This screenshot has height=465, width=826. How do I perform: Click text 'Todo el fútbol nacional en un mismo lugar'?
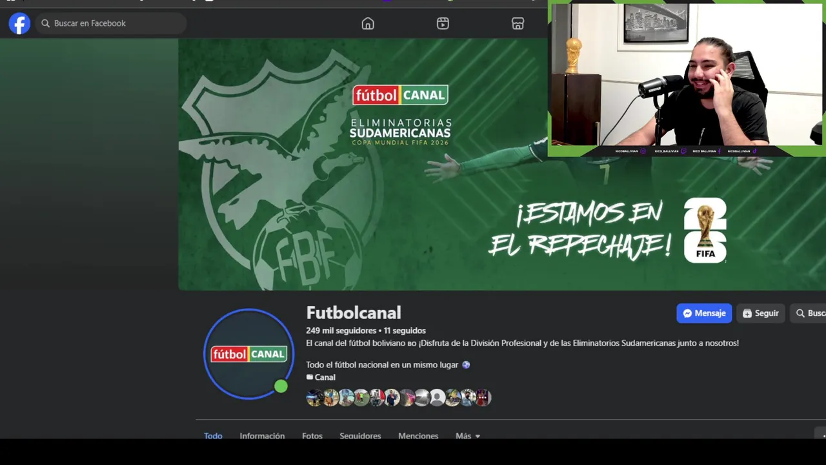382,365
